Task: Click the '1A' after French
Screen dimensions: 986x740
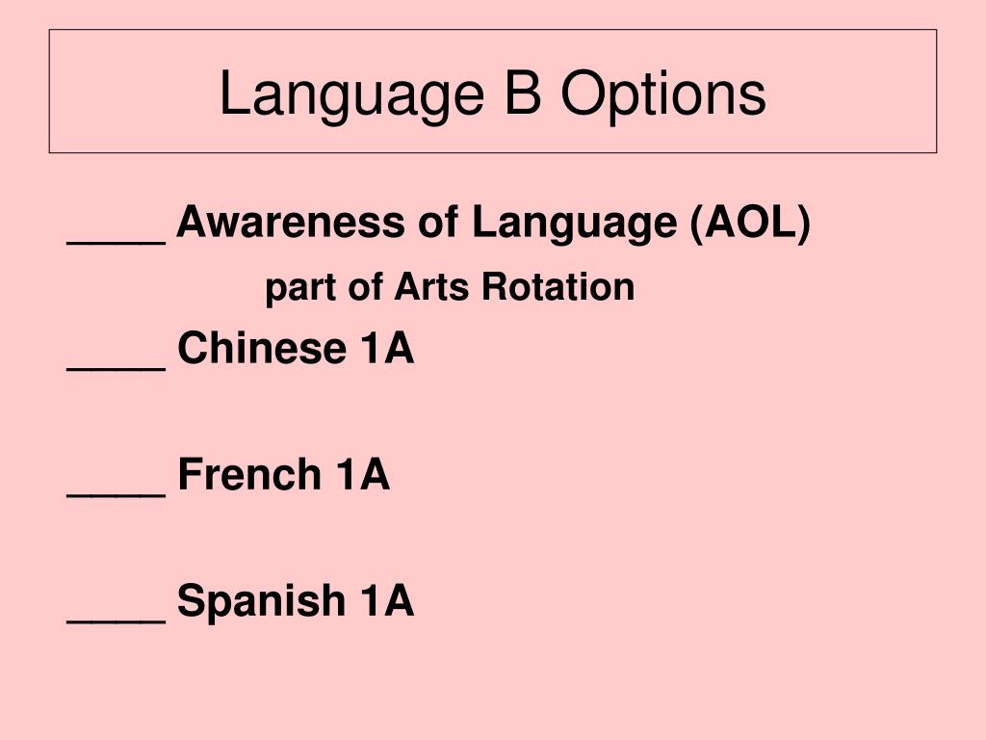Action: pyautogui.click(x=363, y=474)
